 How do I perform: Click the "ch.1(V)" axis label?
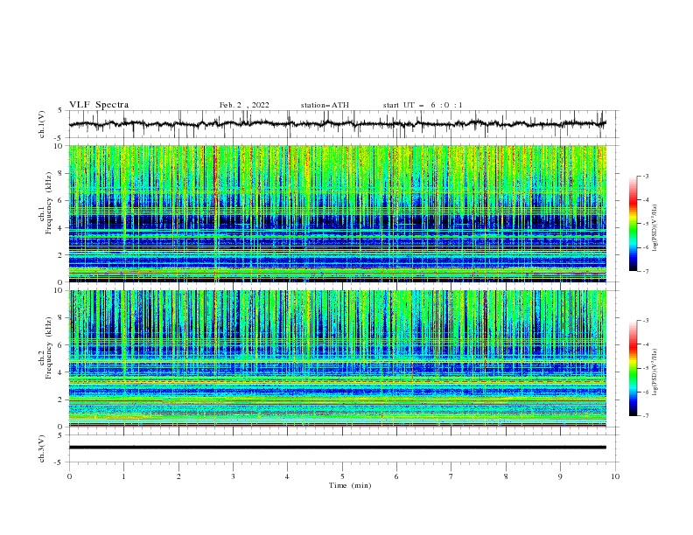click(42, 124)
